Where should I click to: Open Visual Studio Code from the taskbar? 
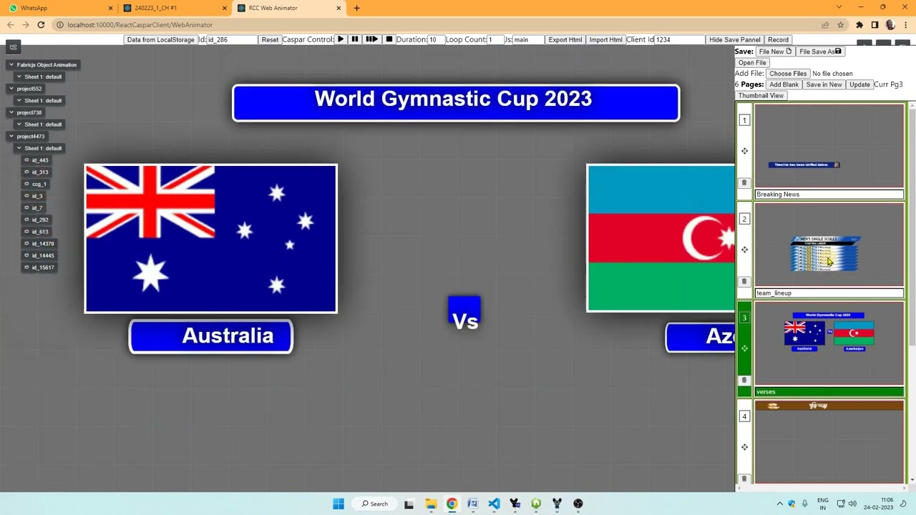pos(494,504)
